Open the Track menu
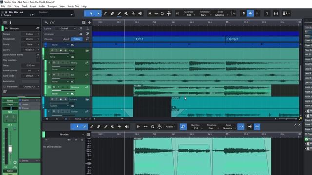Viewport: 312px width, 175px height. click(x=25, y=6)
